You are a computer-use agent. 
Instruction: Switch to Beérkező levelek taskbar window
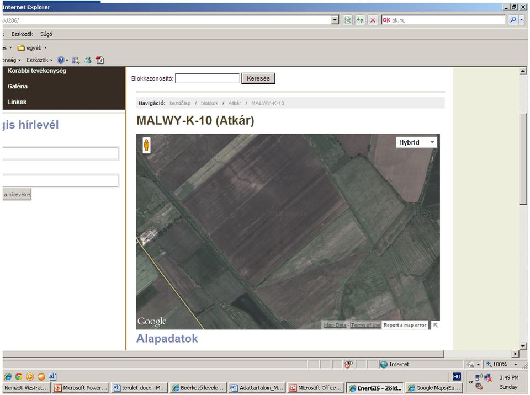point(198,388)
